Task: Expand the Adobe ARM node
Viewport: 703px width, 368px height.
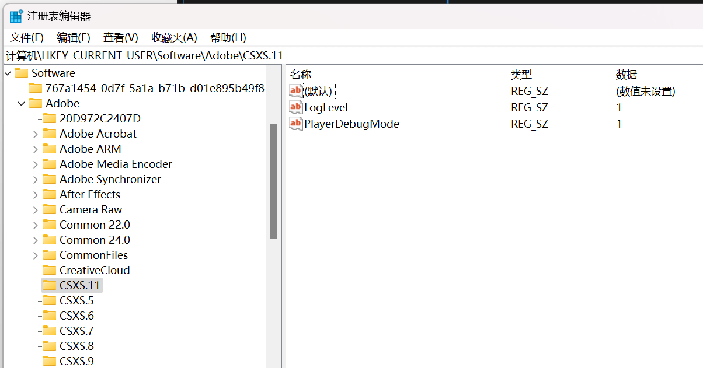Action: click(36, 149)
